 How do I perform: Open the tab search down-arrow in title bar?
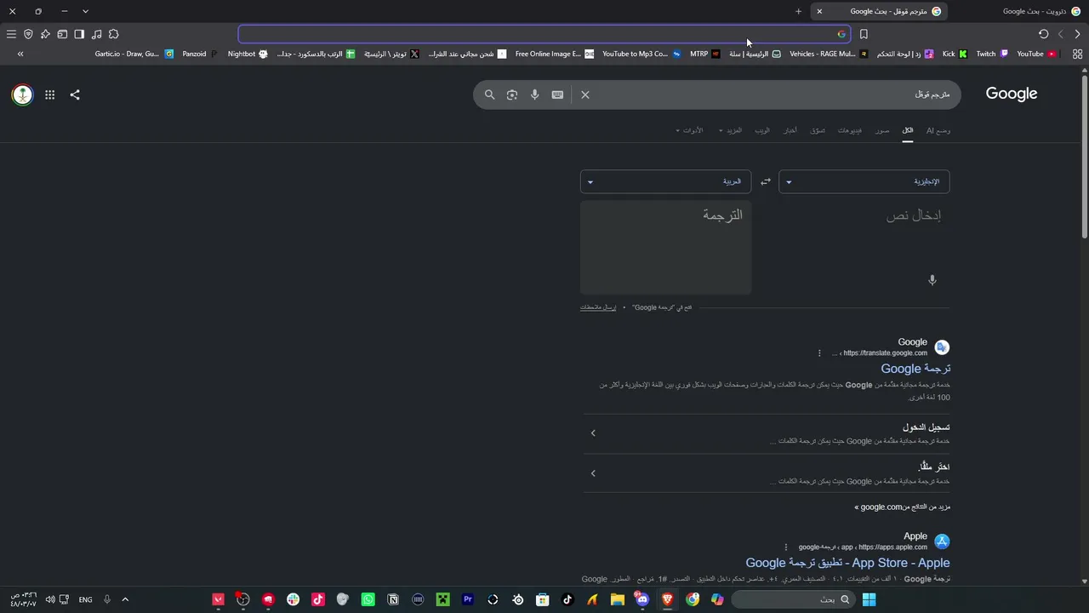click(85, 11)
